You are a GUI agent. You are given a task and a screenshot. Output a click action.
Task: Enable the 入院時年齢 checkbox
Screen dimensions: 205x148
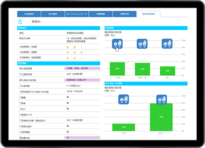[x=20, y=74]
